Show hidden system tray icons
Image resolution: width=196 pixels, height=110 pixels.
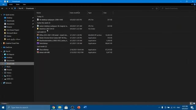(159, 108)
